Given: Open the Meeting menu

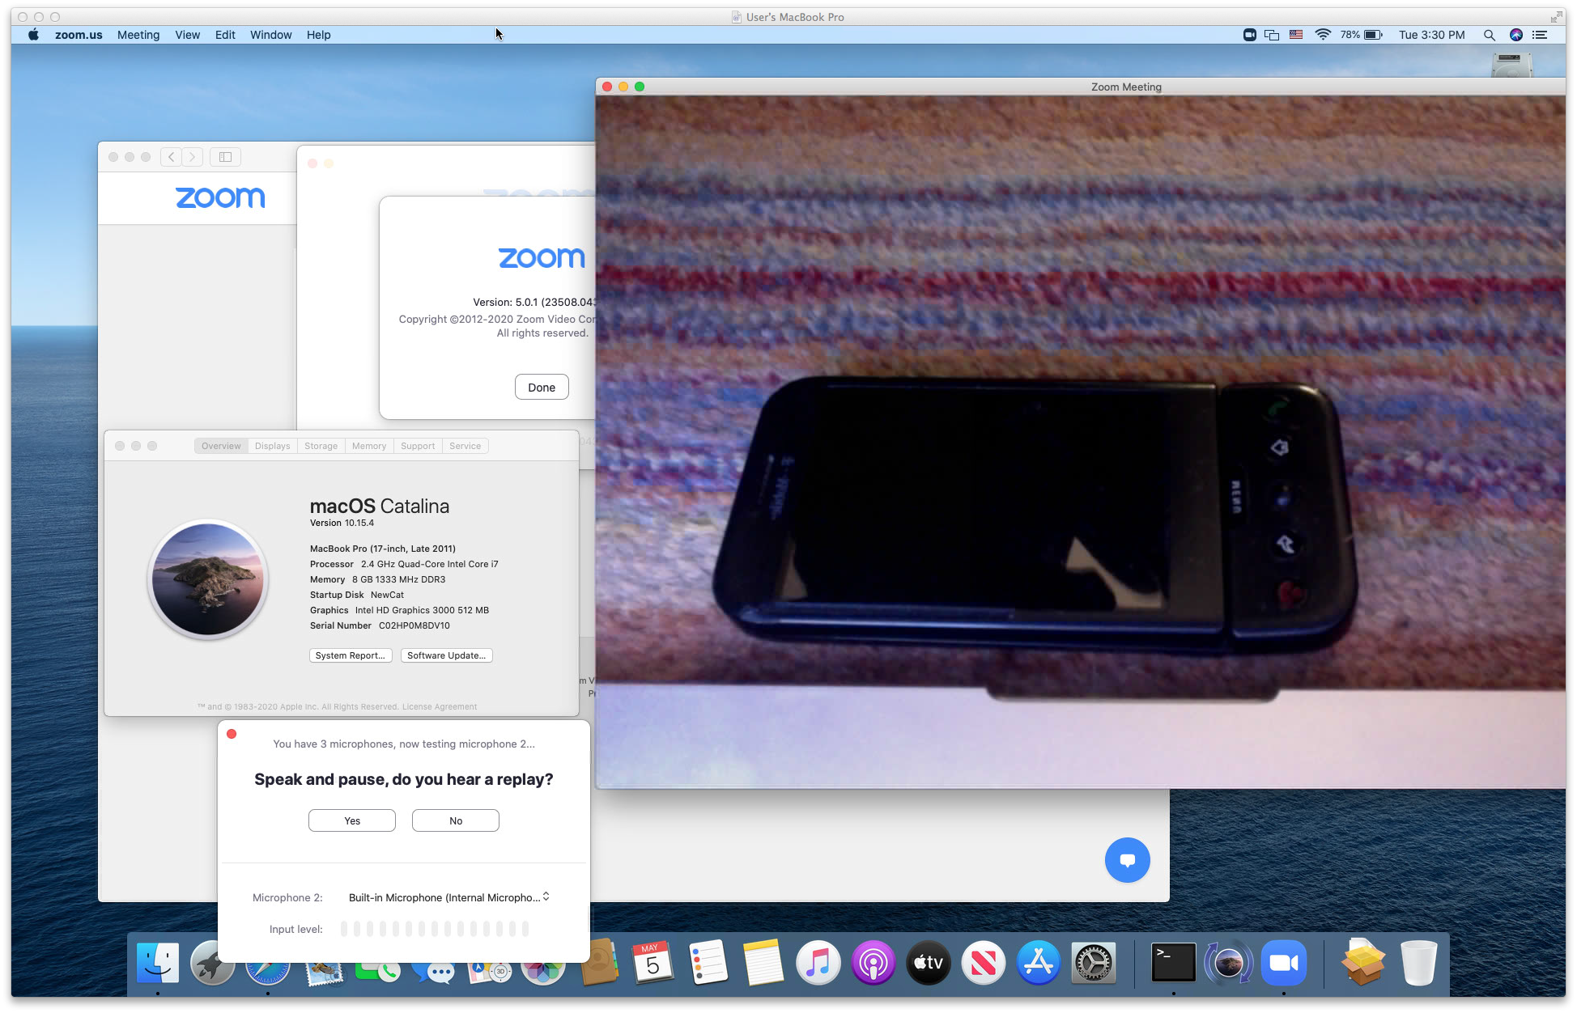Looking at the screenshot, I should click(x=138, y=35).
